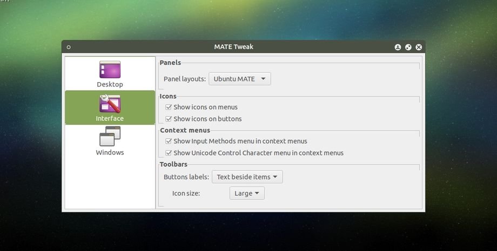Select the Interface wrench icon

point(110,104)
